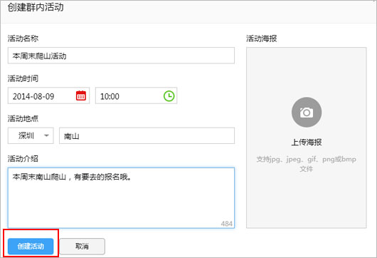
Task: Click the 上传海报 text link
Action: coord(307,143)
